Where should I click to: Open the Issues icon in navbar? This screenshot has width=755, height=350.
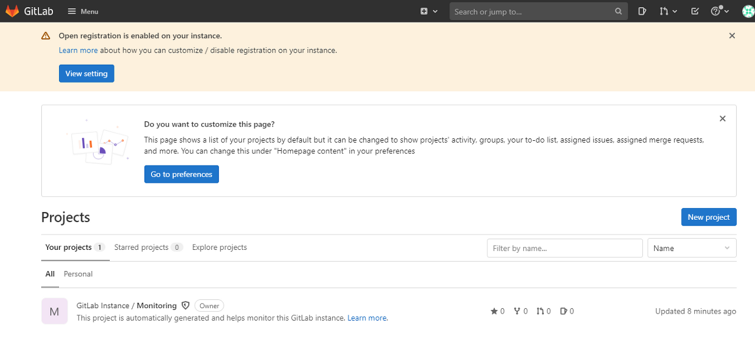642,11
